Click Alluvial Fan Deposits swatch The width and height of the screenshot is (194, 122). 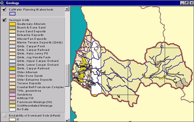pyautogui.click(x=12, y=39)
